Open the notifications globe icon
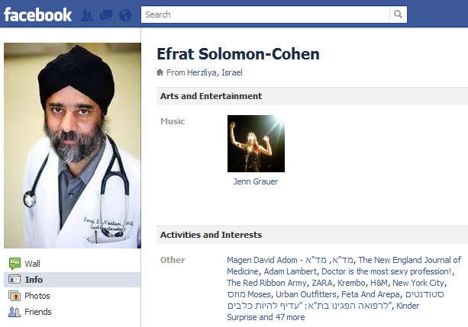 click(125, 15)
